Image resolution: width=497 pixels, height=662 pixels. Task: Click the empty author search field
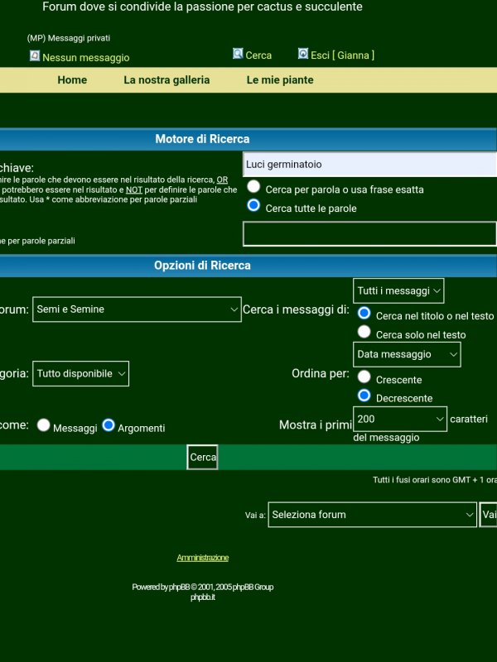pos(369,233)
